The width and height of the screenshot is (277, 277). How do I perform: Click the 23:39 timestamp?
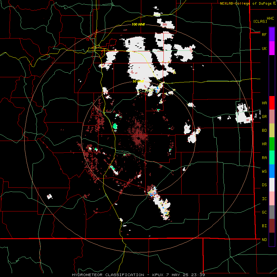[x=198, y=275]
